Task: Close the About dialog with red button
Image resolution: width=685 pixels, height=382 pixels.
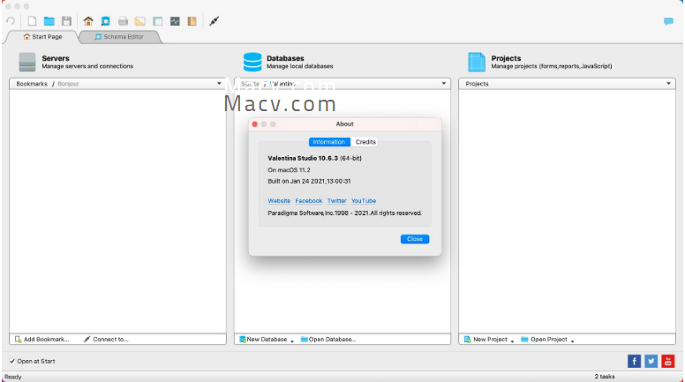Action: coord(255,124)
